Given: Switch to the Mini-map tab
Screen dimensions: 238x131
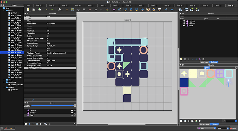Looking at the screenshot, I should pos(204,62).
